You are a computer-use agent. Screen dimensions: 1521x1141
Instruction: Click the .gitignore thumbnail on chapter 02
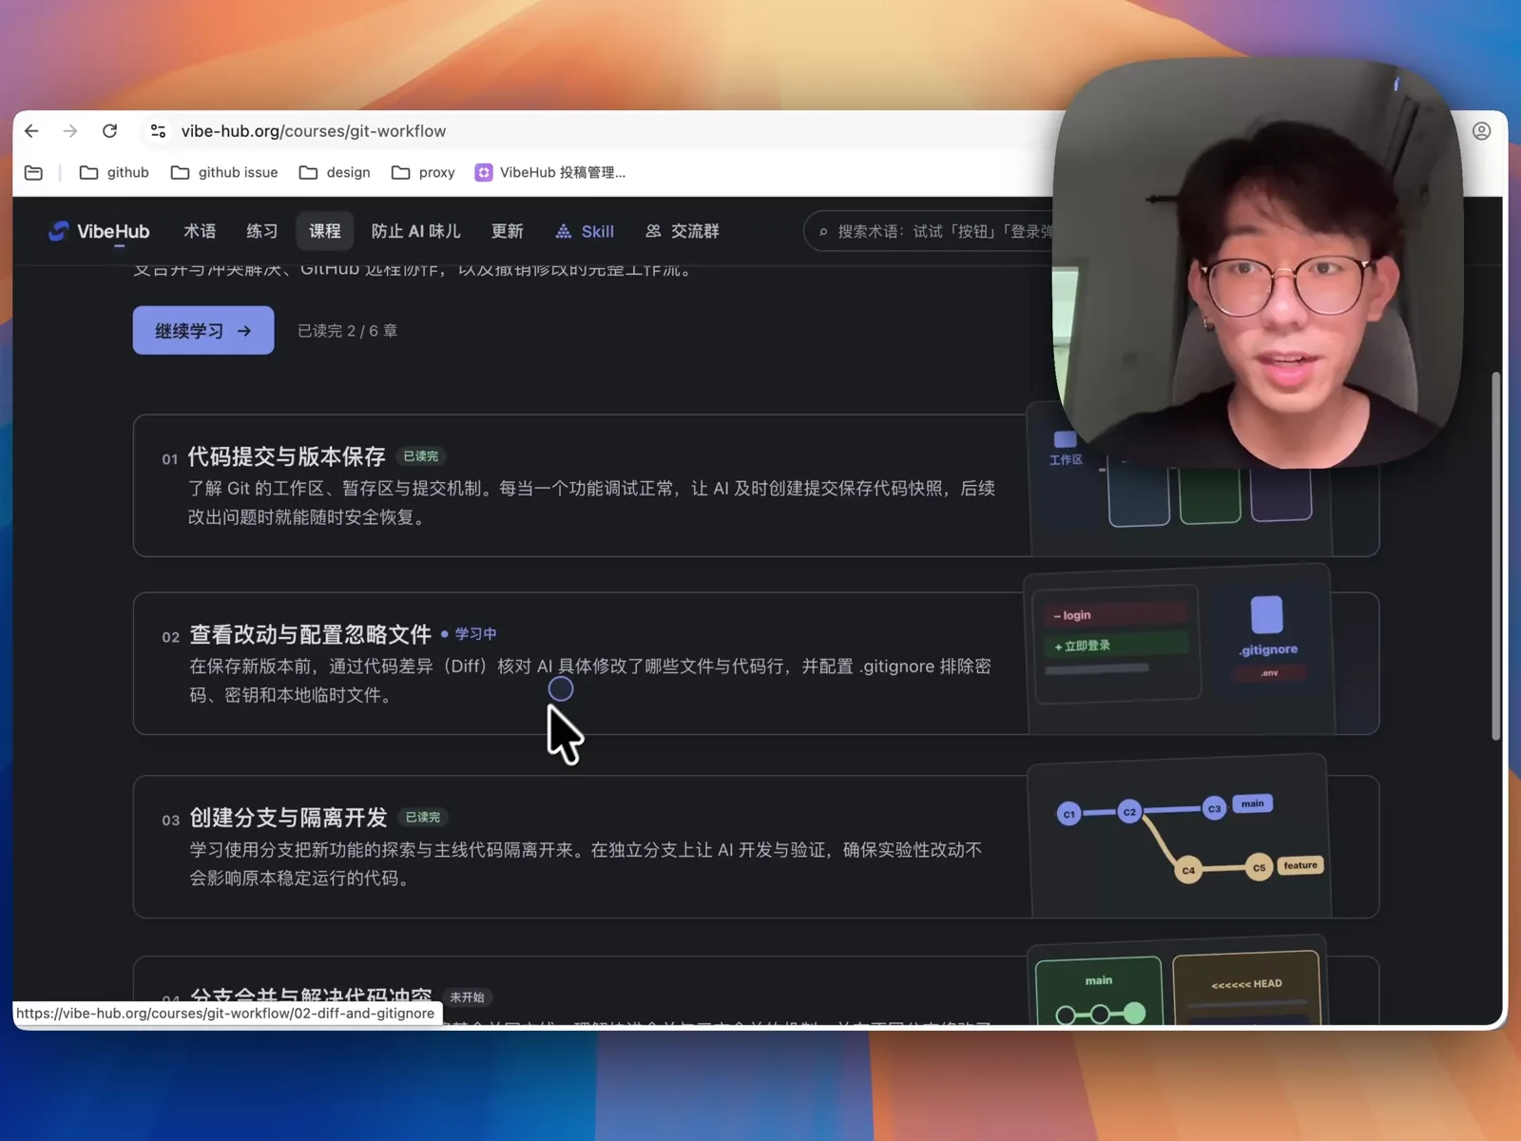pos(1180,649)
